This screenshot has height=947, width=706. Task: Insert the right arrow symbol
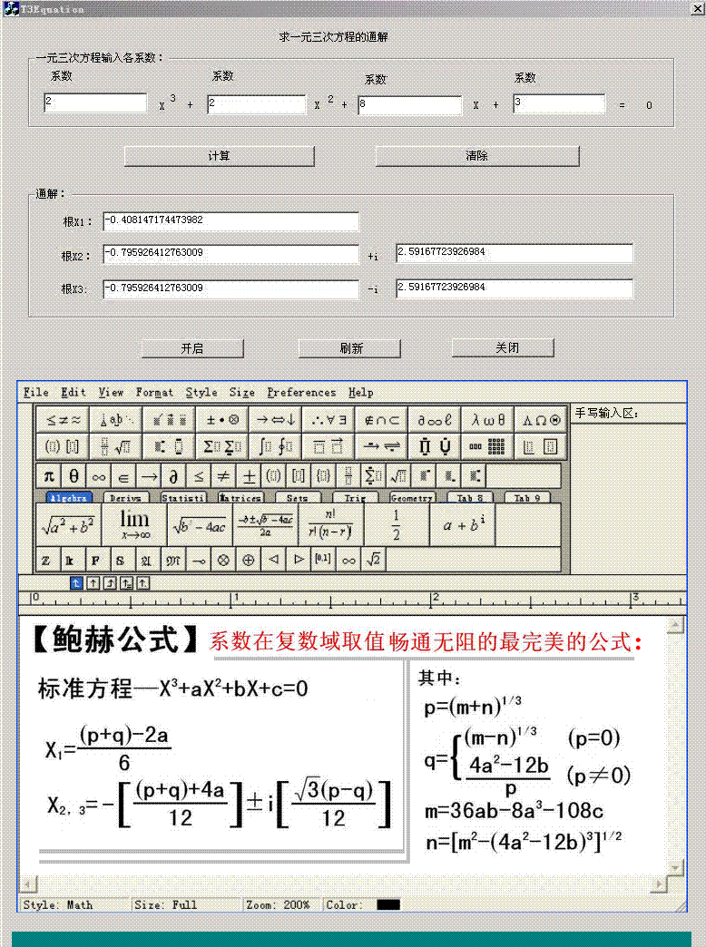click(x=149, y=476)
